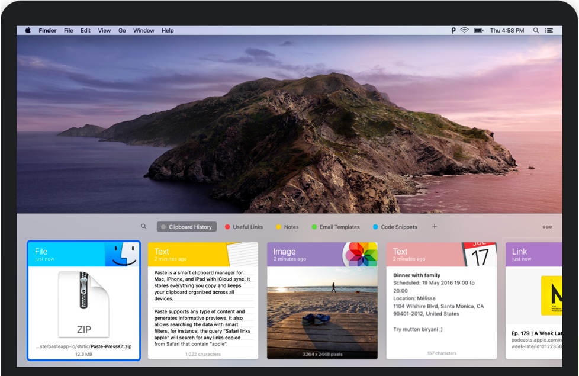Select the Paste-PressKit.zip file card

click(83, 301)
